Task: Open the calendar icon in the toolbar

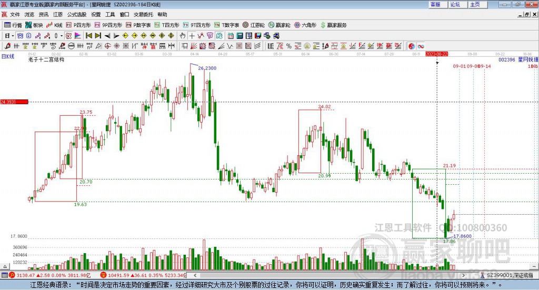Action: click(231, 35)
